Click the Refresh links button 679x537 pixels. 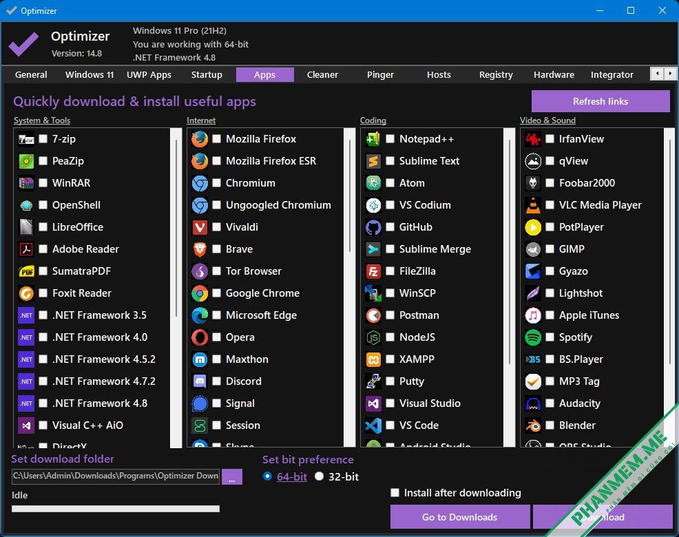pyautogui.click(x=600, y=101)
